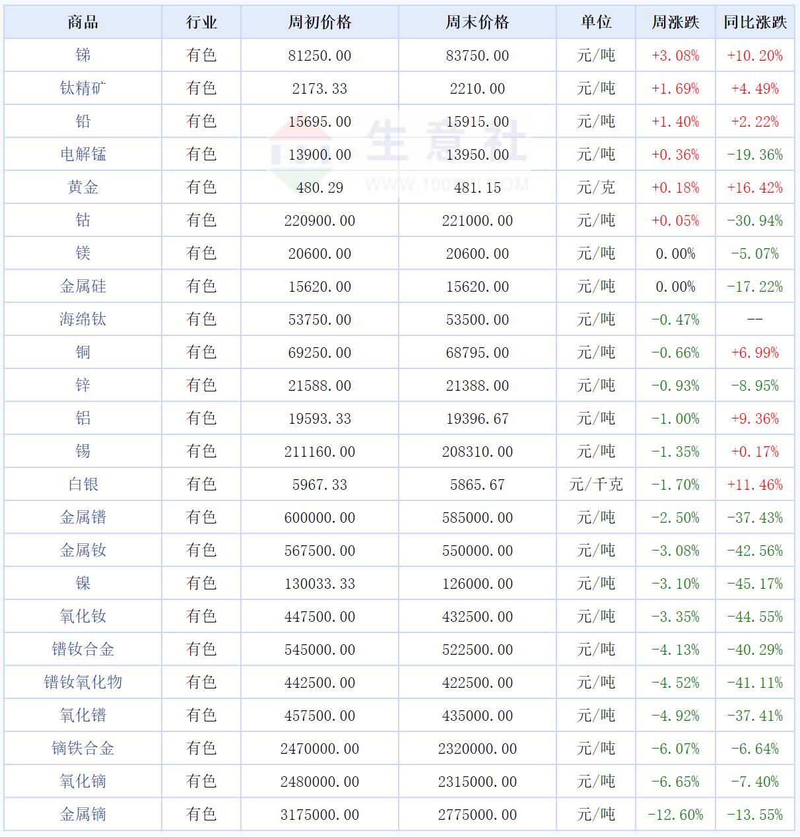Click the 商品 column header
800x837 pixels.
click(x=83, y=22)
